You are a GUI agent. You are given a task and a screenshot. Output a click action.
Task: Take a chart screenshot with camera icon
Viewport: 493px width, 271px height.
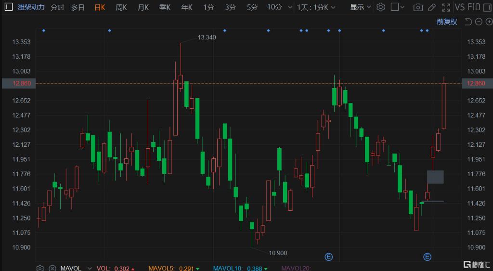tap(418, 7)
